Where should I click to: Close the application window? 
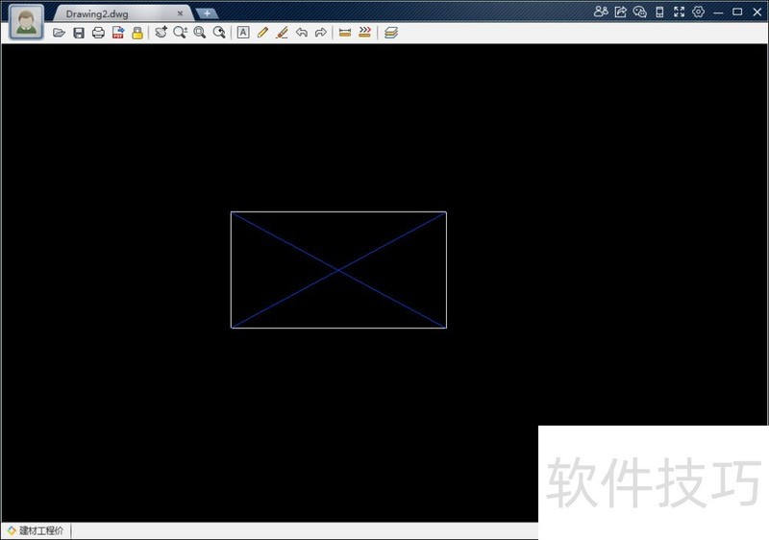click(757, 12)
